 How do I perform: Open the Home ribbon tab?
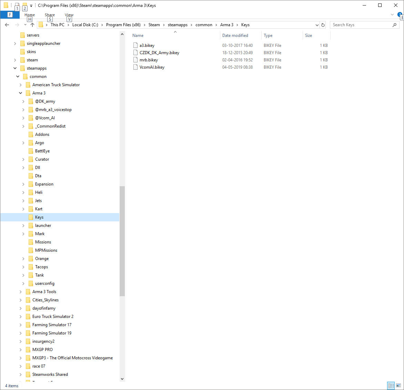30,15
